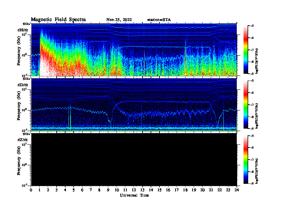Click hour tick label "15" on time axis
Image resolution: width=282 pixels, height=218 pixels.
click(x=160, y=190)
